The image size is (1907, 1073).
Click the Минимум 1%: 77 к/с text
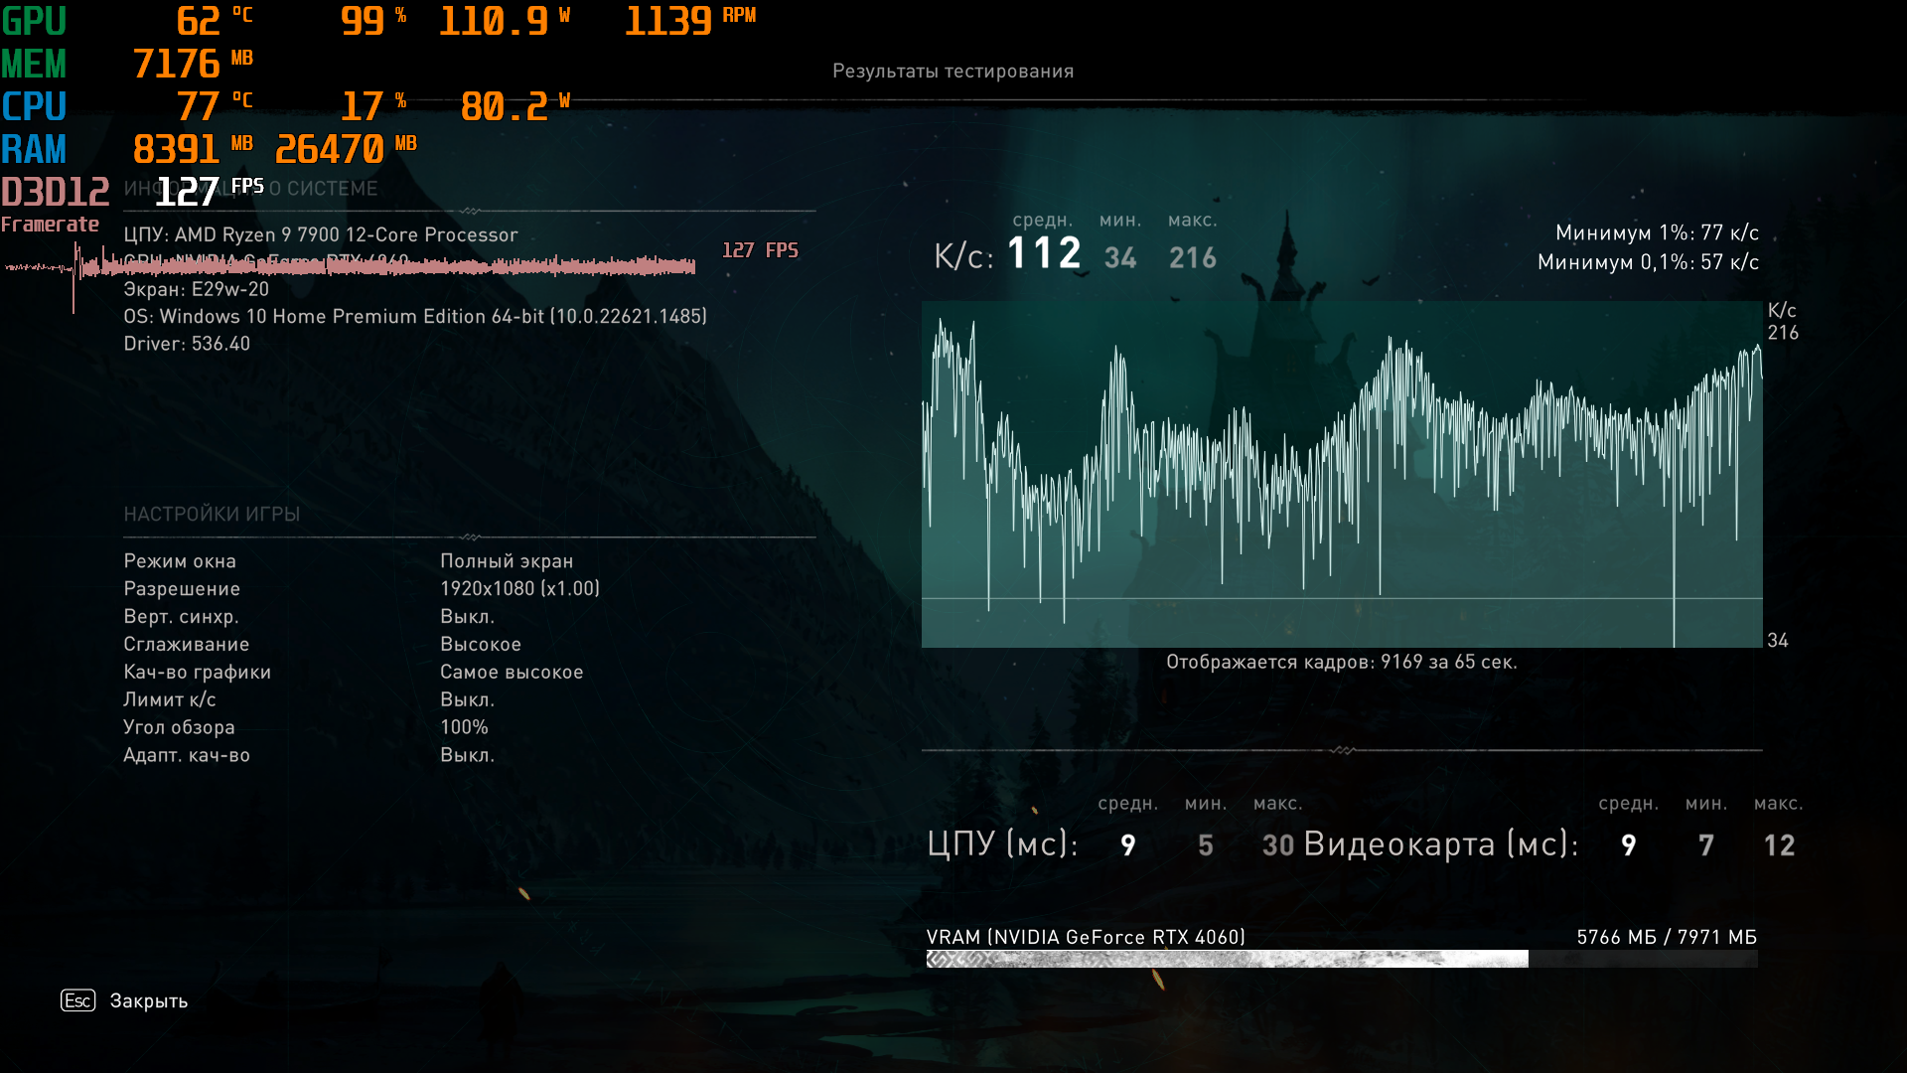pos(1657,233)
